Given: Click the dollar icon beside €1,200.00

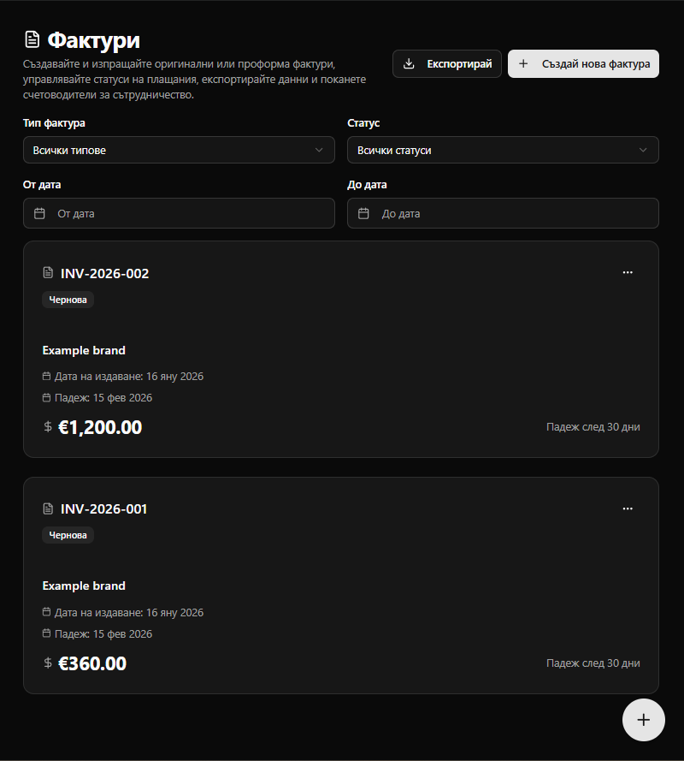Looking at the screenshot, I should click(48, 426).
